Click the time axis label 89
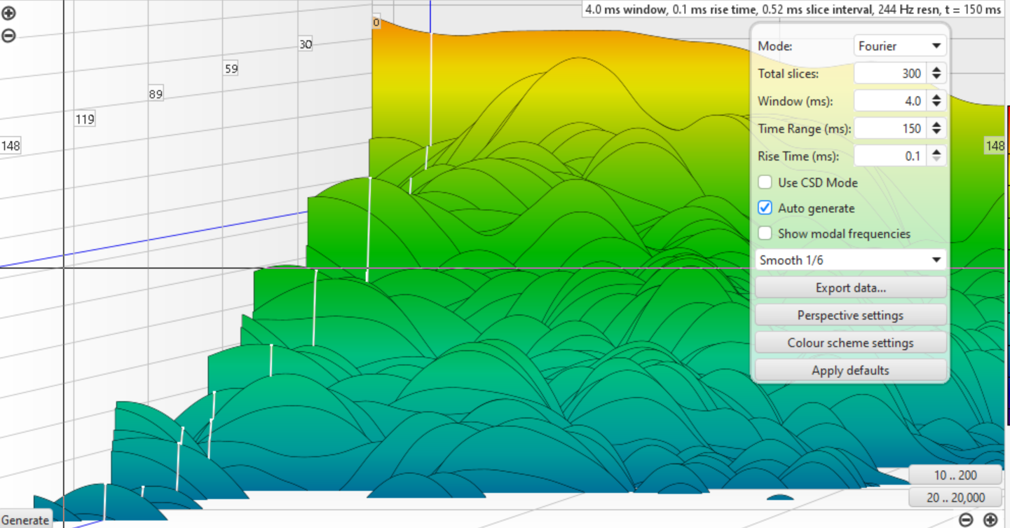 [156, 94]
